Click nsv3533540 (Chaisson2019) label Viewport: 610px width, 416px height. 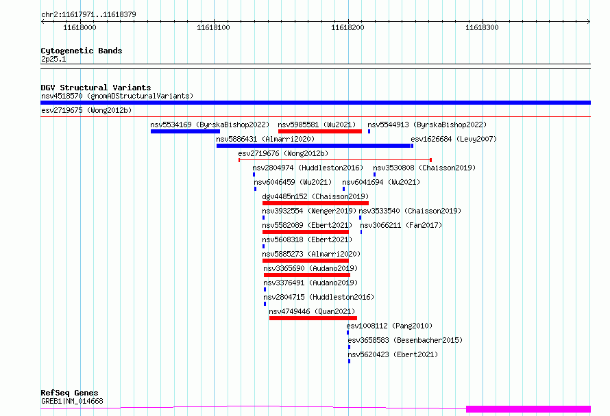(x=410, y=211)
